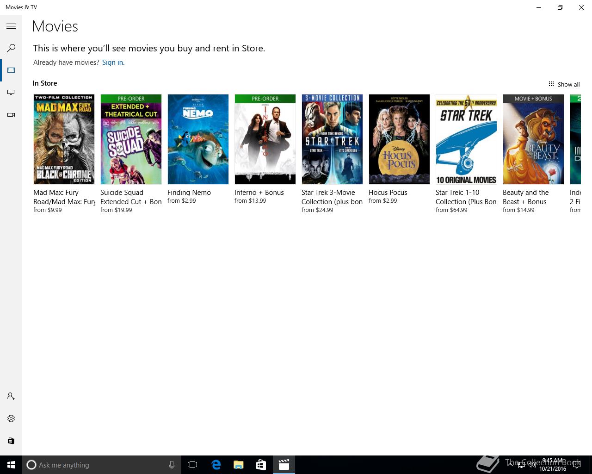Open Videos camera icon in sidebar
Image resolution: width=592 pixels, height=474 pixels.
(x=11, y=115)
